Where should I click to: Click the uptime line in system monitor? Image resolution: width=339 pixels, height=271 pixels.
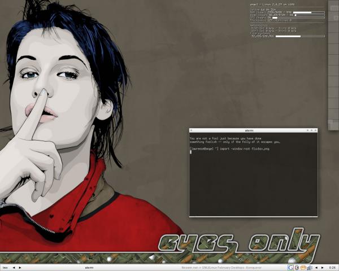[x=263, y=10]
